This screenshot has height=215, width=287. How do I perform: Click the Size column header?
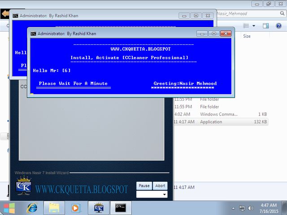pos(247,36)
